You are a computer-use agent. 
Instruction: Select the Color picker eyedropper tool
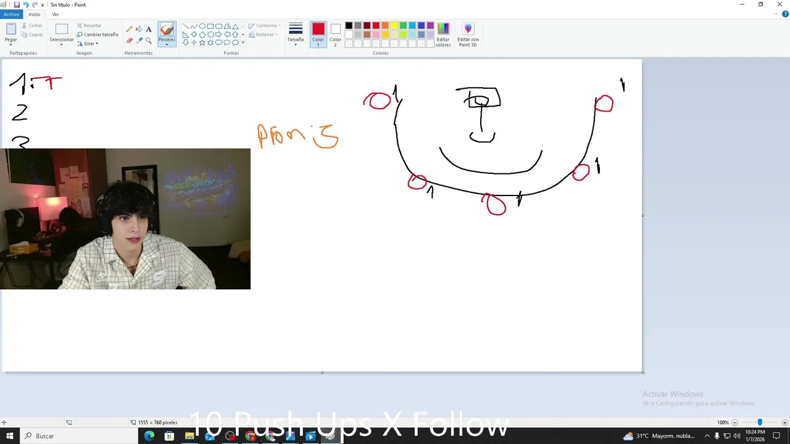tap(139, 40)
